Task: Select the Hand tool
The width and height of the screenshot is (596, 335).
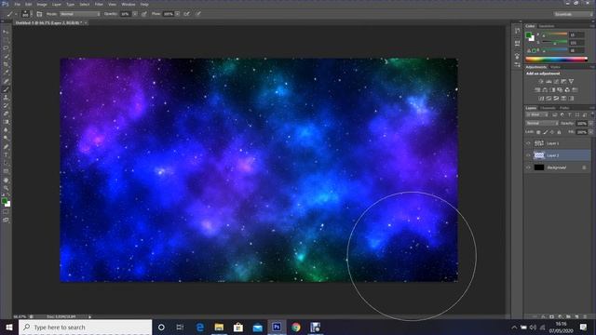Action: coord(6,180)
